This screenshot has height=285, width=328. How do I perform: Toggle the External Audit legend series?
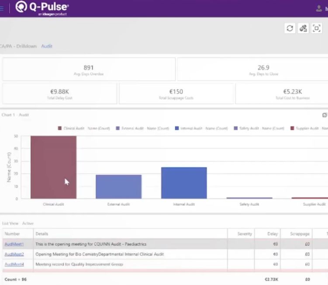pyautogui.click(x=142, y=128)
